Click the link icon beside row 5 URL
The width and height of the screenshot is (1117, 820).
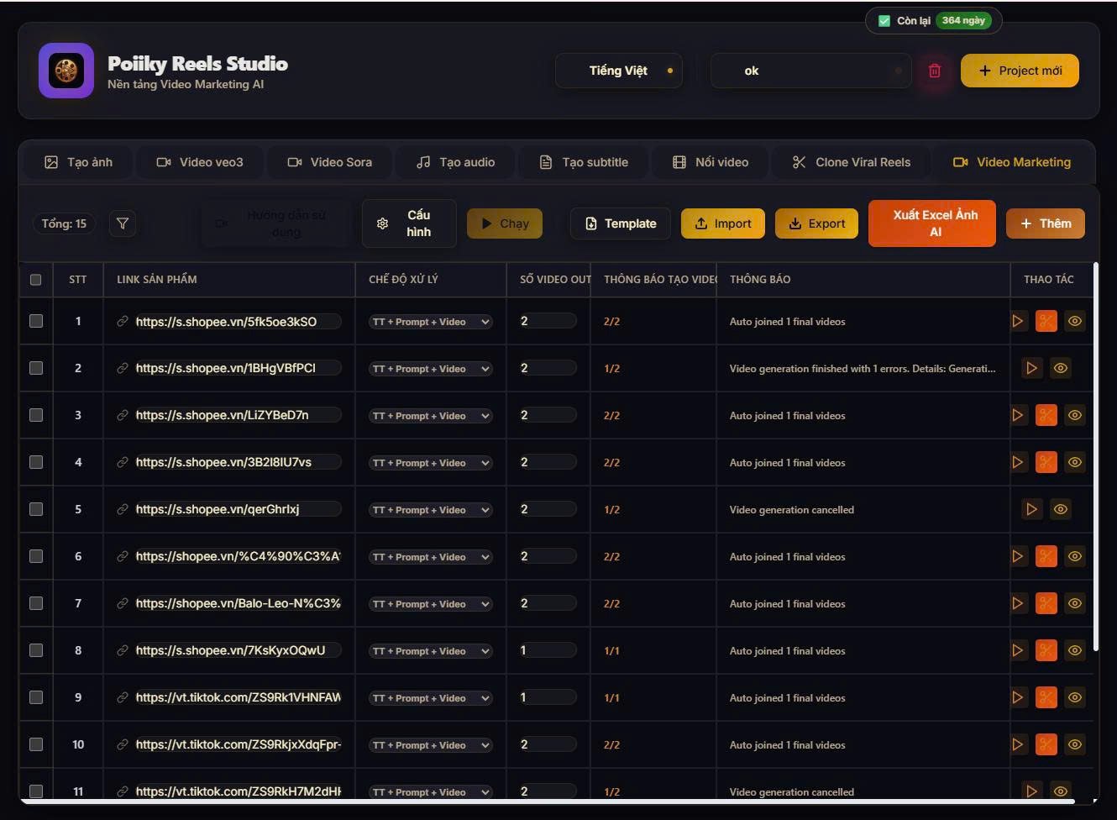124,508
